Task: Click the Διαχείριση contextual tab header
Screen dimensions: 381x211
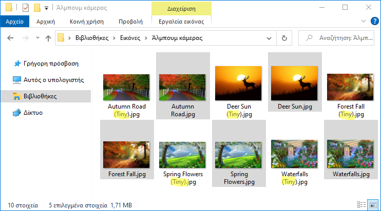Action: point(181,9)
